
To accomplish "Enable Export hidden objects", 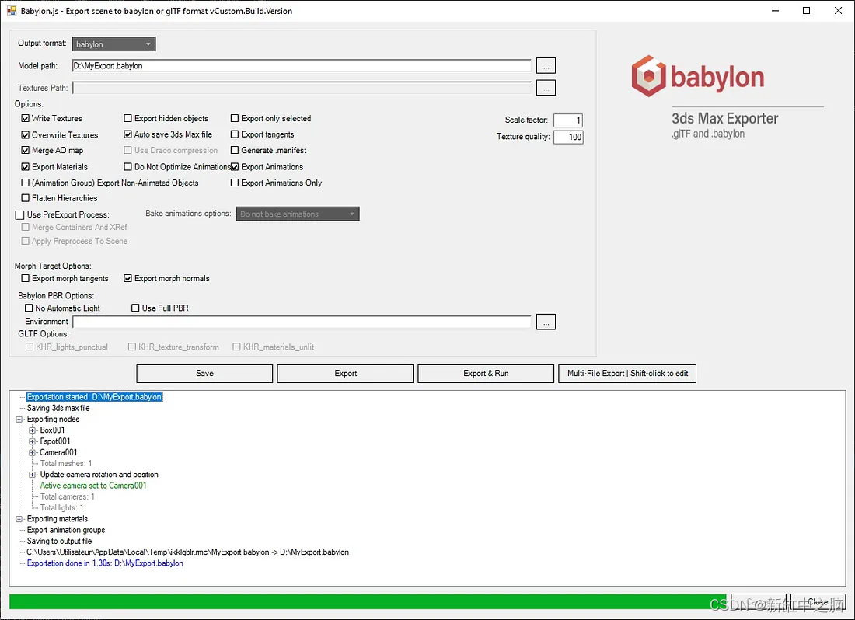I will (127, 118).
